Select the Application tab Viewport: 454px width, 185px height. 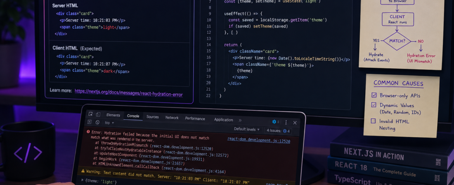click(x=224, y=120)
